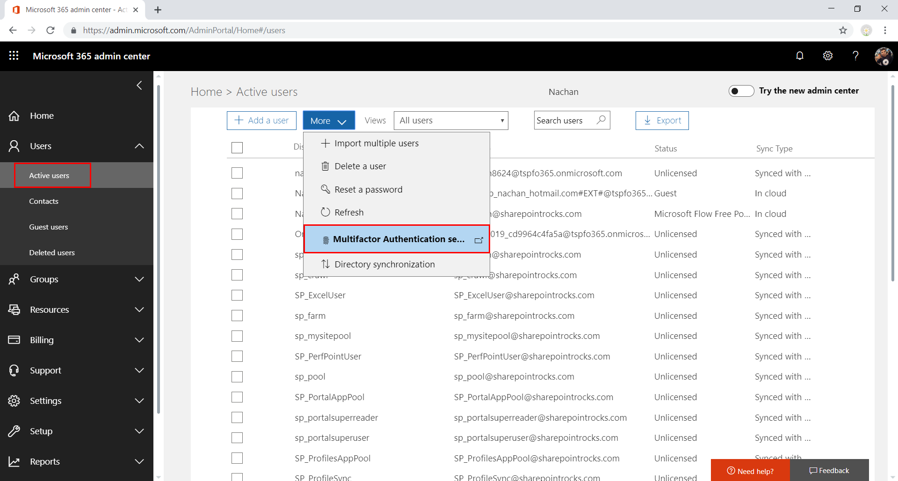Open Deleted users in sidebar
This screenshot has width=898, height=481.
[52, 252]
